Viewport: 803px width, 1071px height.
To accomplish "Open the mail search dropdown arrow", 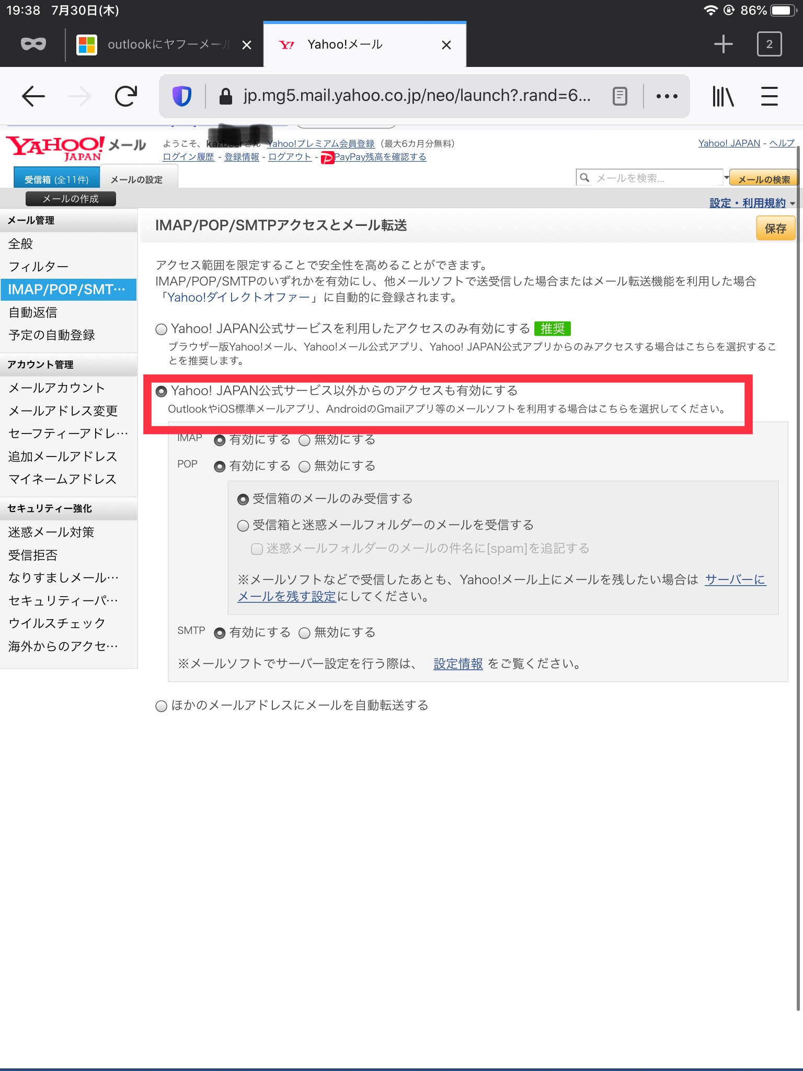I will tap(726, 178).
